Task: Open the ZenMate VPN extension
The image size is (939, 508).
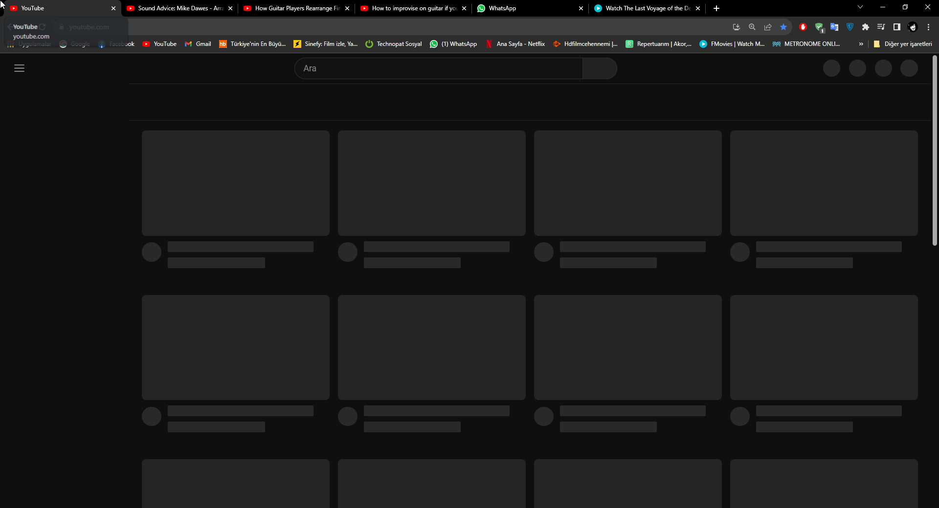Action: point(850,27)
